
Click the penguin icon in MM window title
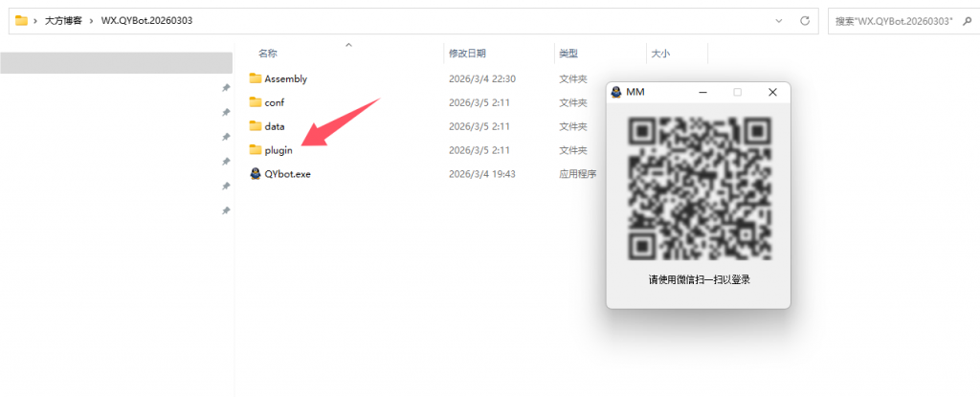[616, 92]
